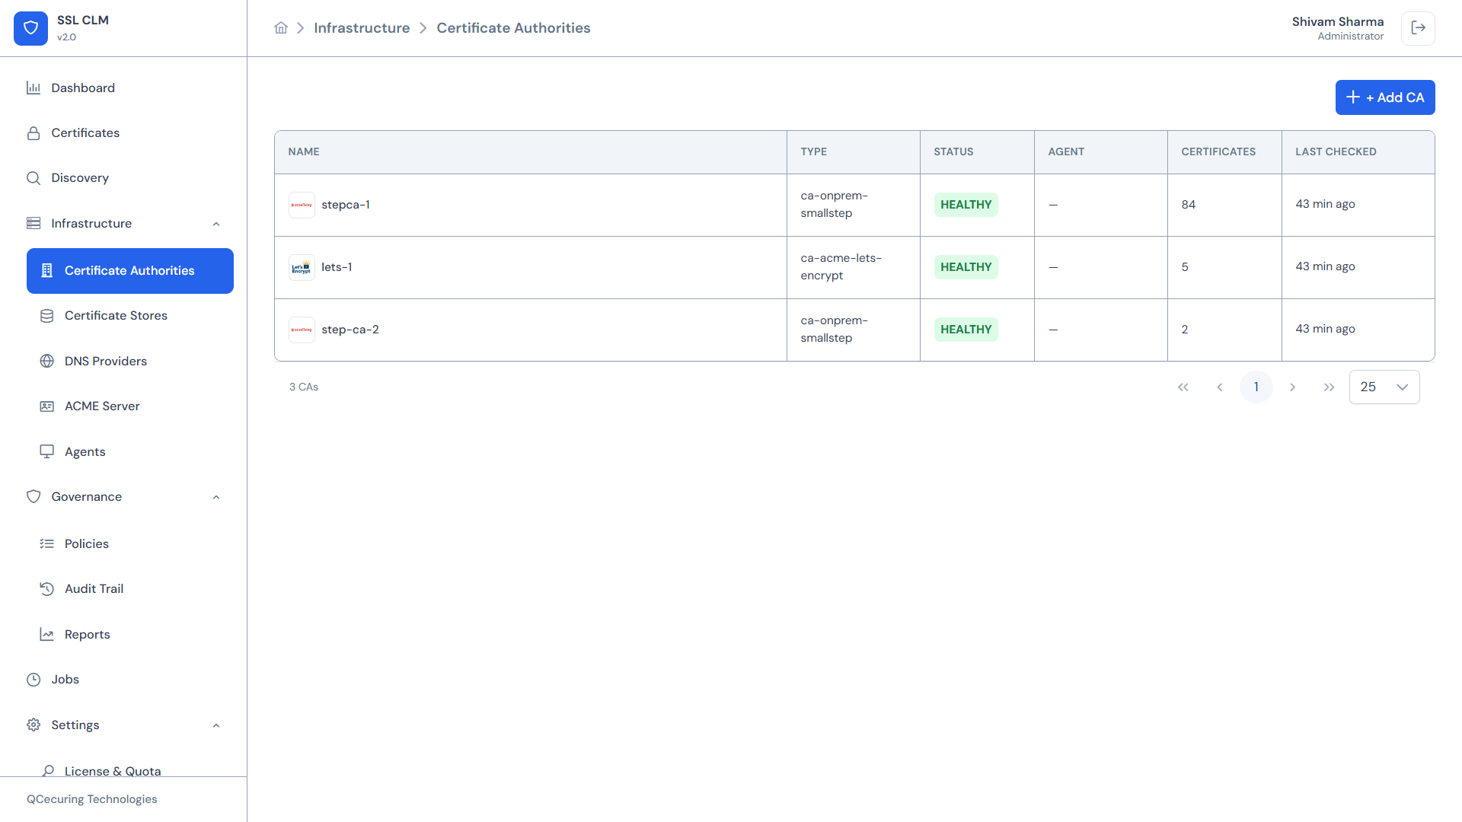Screen dimensions: 1462x822
Task: Select page 1 in pagination
Action: coord(1256,387)
